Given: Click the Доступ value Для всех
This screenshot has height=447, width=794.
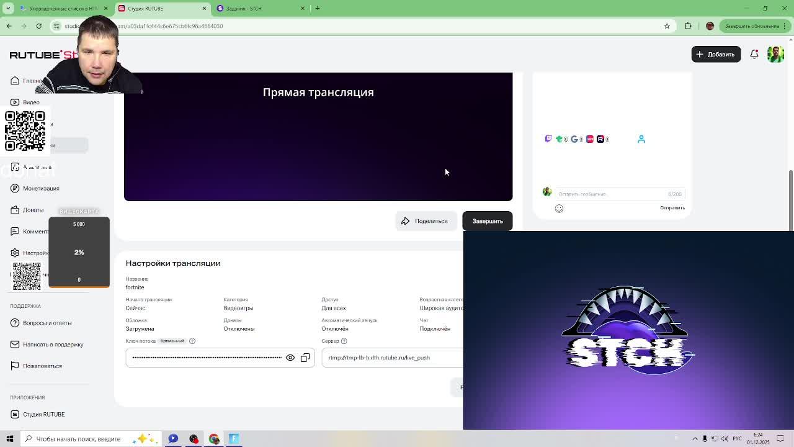Looking at the screenshot, I should pos(334,308).
